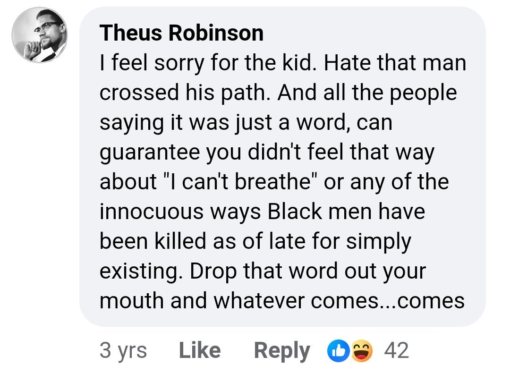Screen dimensions: 510x382
Task: Click the word "existing" in the comment
Action: click(137, 272)
